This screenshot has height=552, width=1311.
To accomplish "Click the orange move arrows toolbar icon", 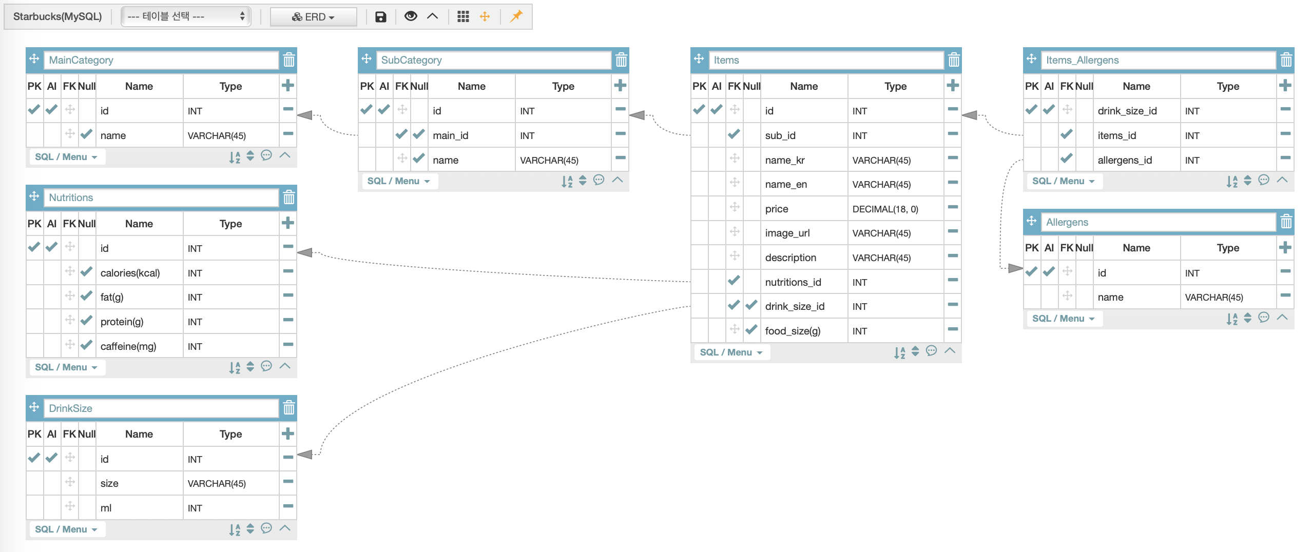I will coord(485,16).
